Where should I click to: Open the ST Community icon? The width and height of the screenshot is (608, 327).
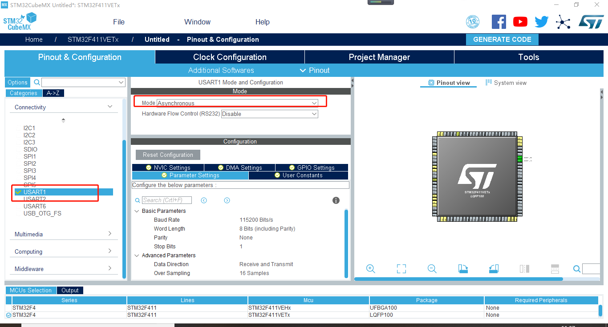click(563, 21)
